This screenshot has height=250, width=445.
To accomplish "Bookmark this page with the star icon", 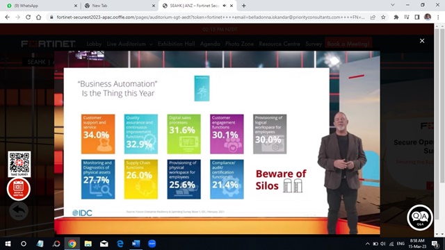I will pyautogui.click(x=383, y=17).
